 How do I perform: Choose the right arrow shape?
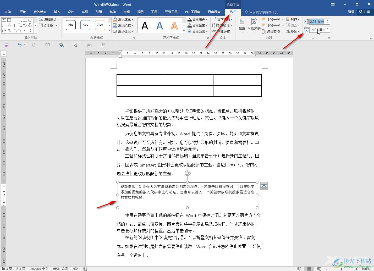click(x=25, y=25)
